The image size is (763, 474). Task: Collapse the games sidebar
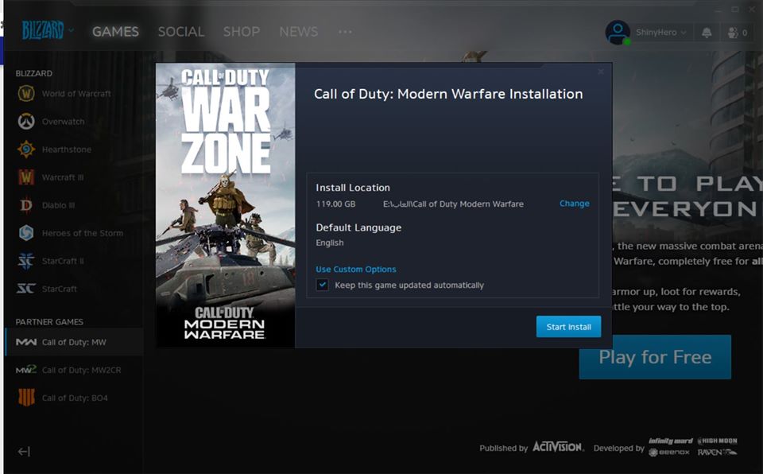pos(23,451)
